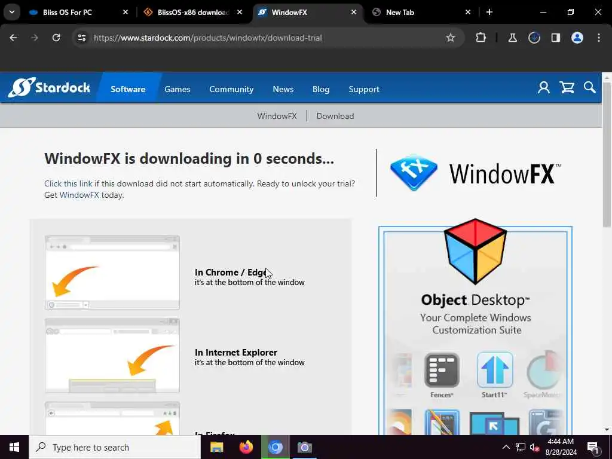This screenshot has width=612, height=459.
Task: Open the Community menu
Action: tap(231, 89)
